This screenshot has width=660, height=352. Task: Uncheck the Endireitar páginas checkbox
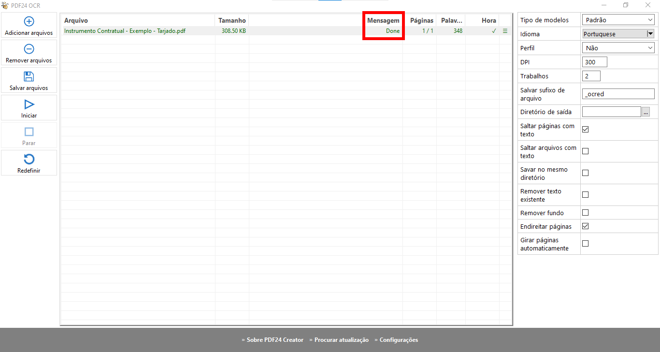tap(585, 226)
